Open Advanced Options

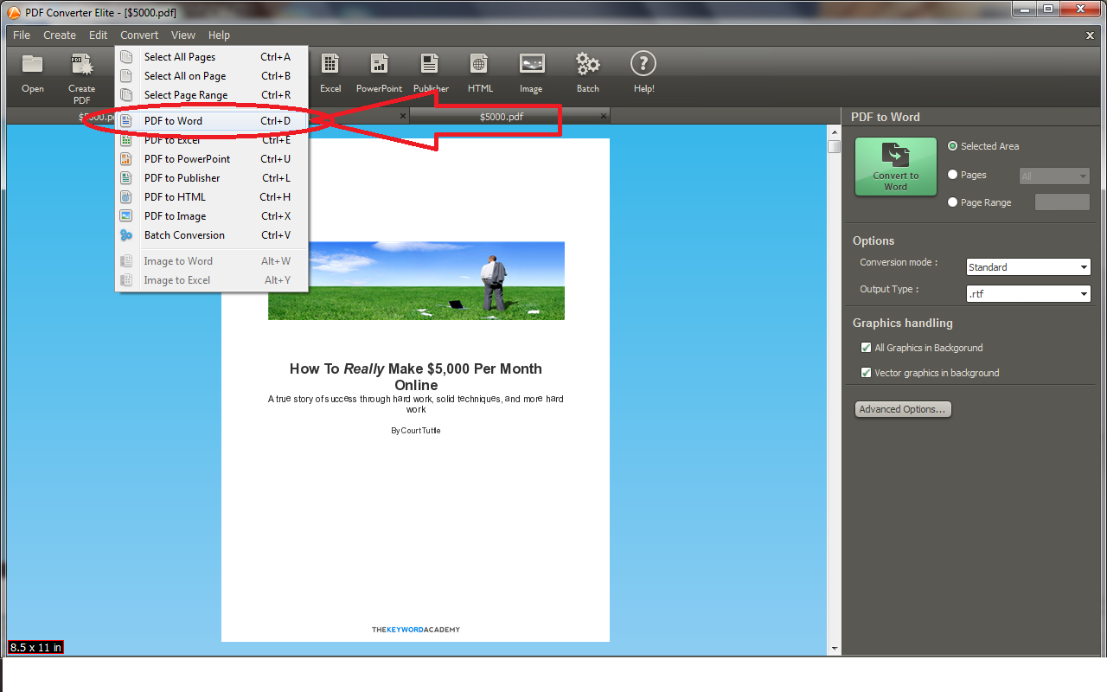903,408
